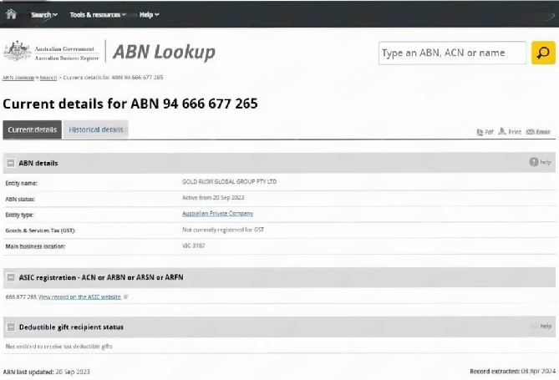
Task: Click the Australian Government crest logo
Action: point(17,51)
